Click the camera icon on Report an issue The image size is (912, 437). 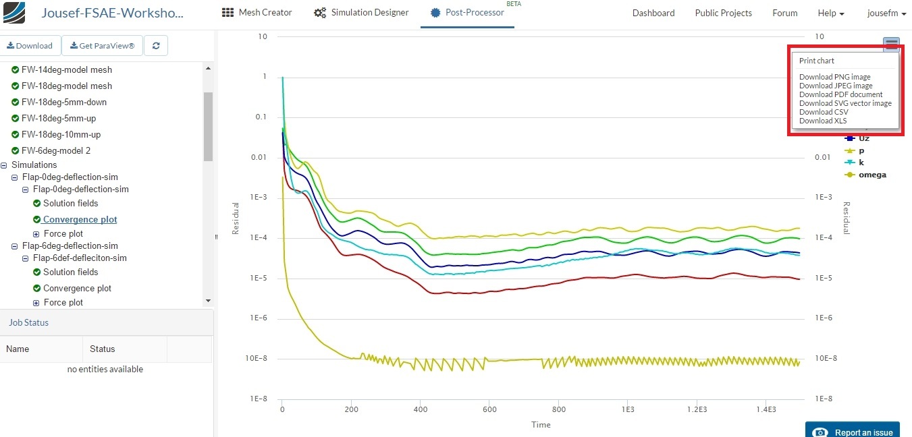pos(820,432)
